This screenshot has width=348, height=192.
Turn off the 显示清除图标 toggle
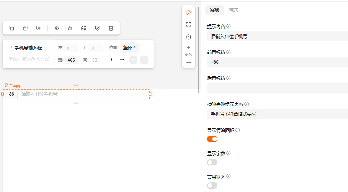pyautogui.click(x=212, y=139)
